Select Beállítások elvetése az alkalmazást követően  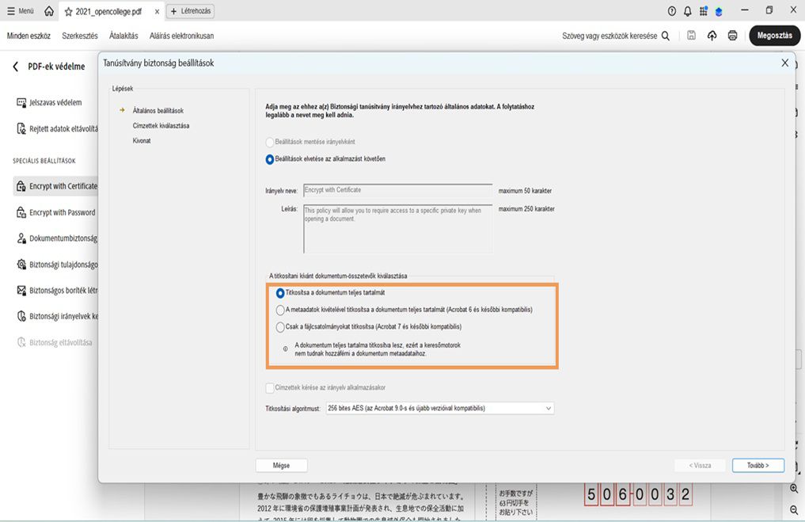click(270, 159)
